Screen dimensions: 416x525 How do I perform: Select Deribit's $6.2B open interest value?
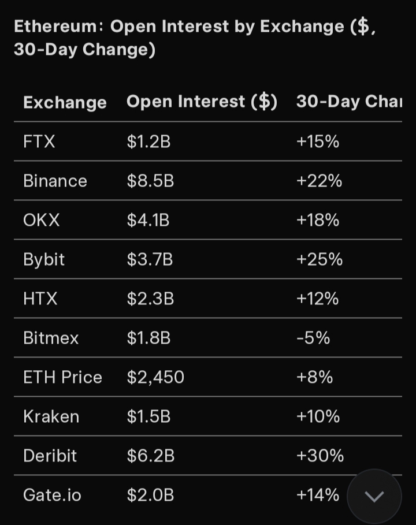coord(150,456)
